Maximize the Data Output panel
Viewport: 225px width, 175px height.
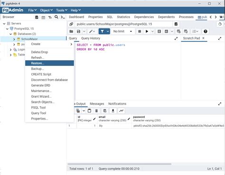pyautogui.click(x=220, y=104)
